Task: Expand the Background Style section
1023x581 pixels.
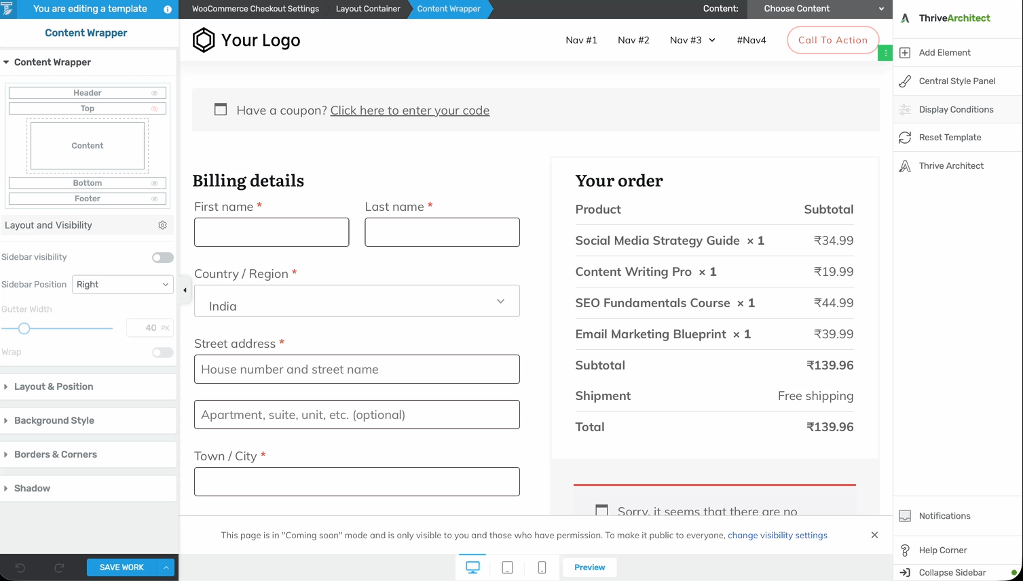Action: (x=54, y=420)
